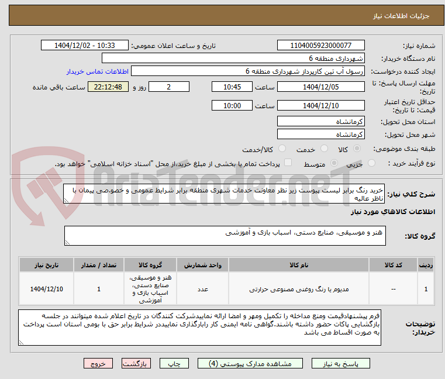The height and width of the screenshot is (379, 445).
Task: Click the شرح کلی نیاز description text area
Action: click(x=224, y=194)
